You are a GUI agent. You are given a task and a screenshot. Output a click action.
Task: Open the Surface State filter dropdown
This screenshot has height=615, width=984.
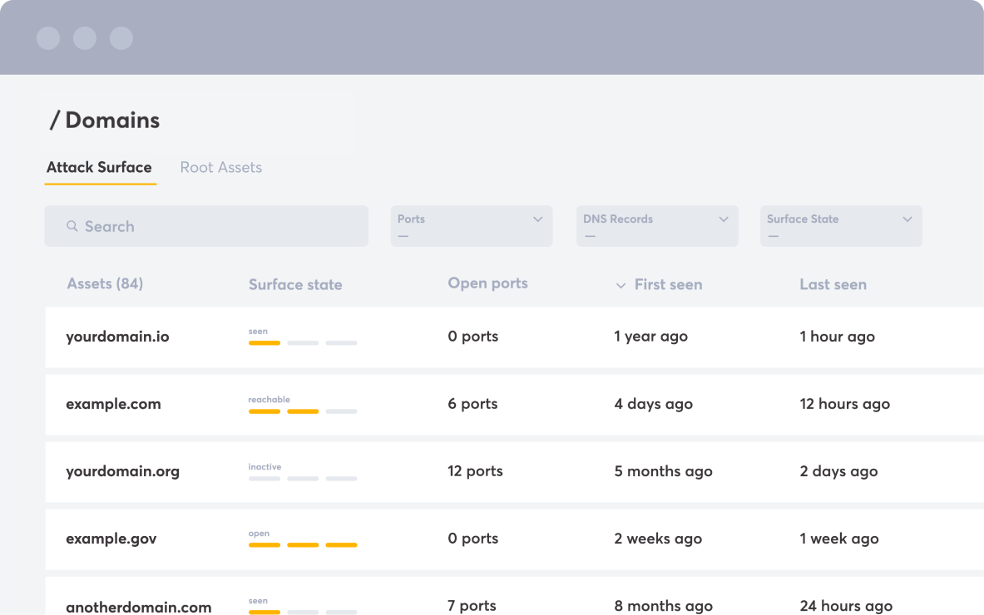tap(840, 226)
